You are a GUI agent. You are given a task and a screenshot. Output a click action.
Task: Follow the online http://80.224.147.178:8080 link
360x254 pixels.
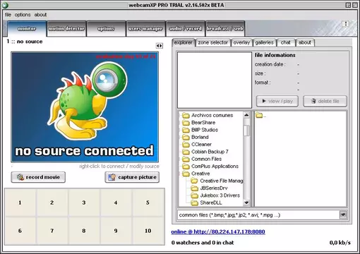218,231
